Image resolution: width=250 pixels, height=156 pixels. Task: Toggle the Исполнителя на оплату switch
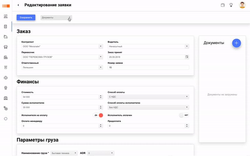click(99, 115)
